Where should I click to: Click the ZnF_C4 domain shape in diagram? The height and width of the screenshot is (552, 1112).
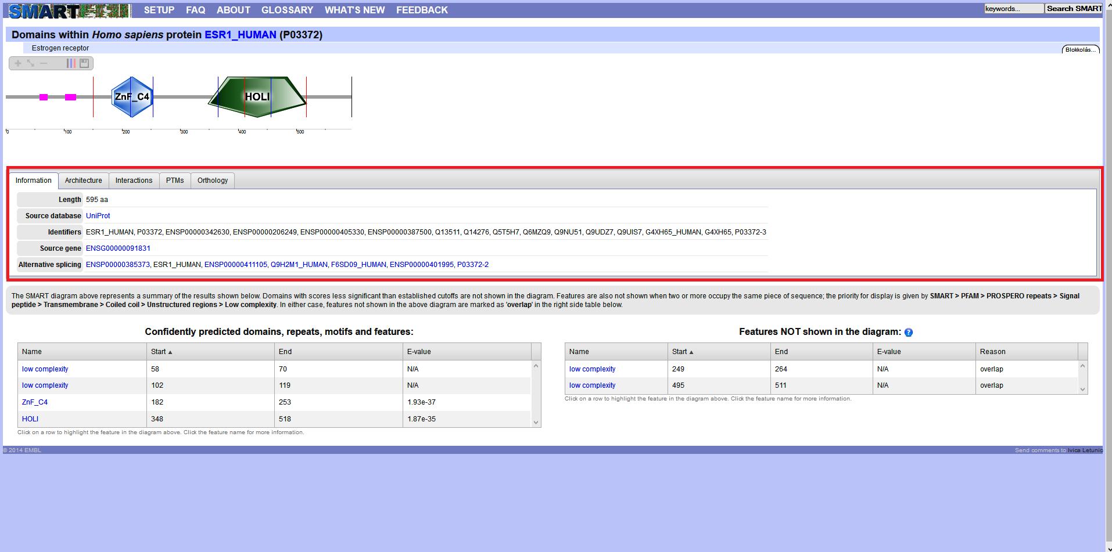pos(132,97)
